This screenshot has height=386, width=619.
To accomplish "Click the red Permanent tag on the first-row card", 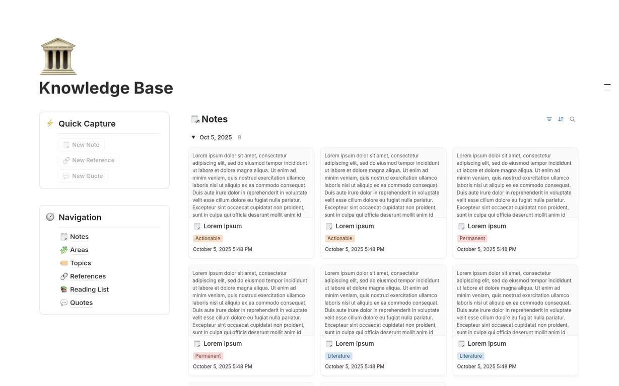I will [472, 239].
